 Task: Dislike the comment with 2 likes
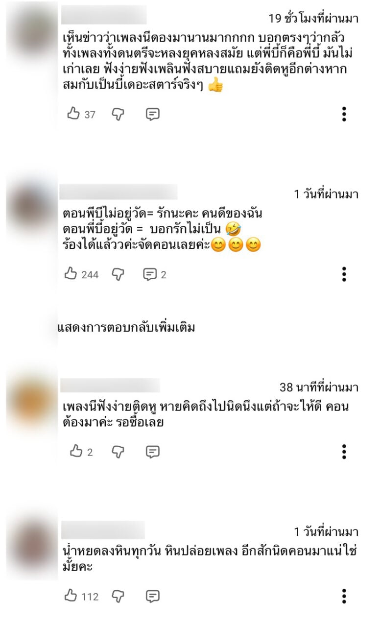tap(118, 452)
